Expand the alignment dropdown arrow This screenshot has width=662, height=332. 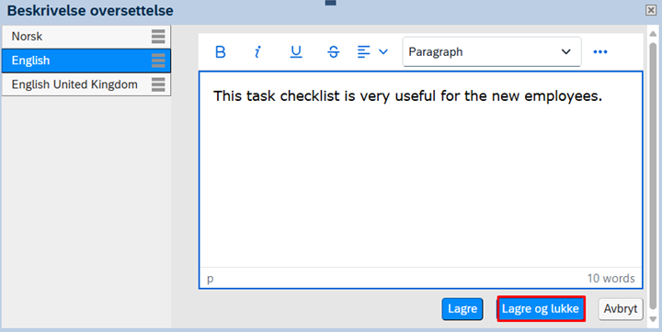(382, 52)
